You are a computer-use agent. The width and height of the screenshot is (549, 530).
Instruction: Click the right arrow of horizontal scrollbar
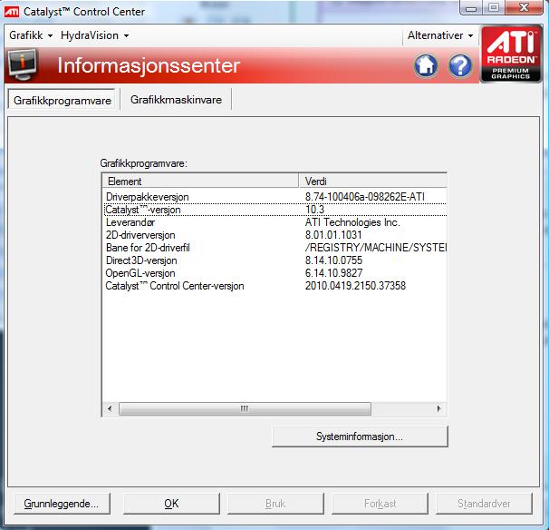click(438, 408)
